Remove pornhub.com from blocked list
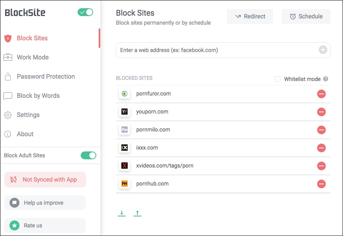 321,184
